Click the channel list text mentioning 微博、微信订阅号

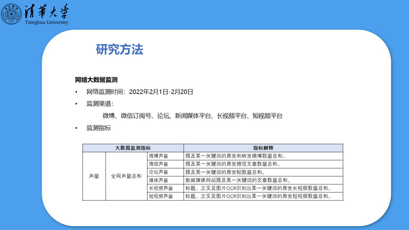click(193, 116)
